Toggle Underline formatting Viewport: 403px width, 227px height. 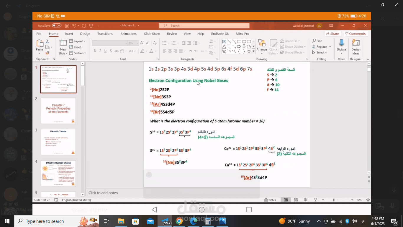tap(105, 51)
